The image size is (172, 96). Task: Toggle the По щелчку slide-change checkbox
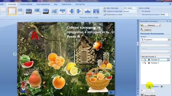click(140, 11)
